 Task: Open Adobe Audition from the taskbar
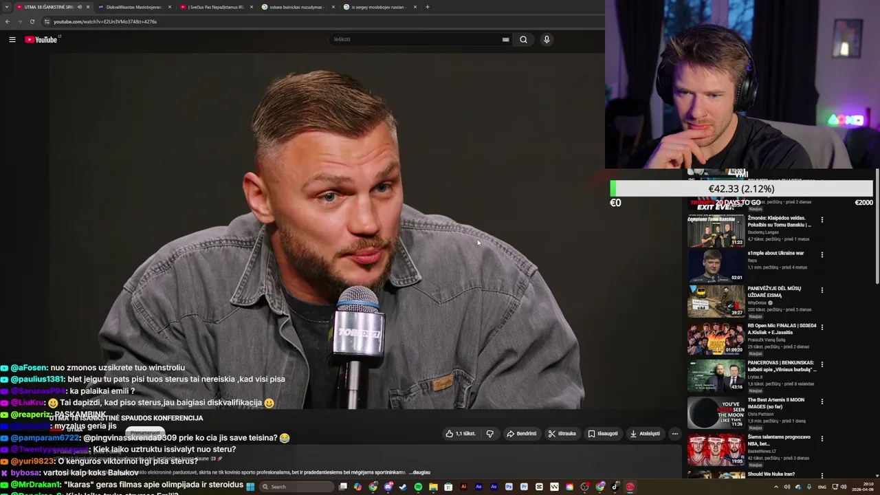tap(494, 487)
